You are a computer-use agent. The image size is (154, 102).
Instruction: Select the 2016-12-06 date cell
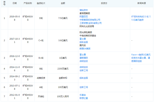pyautogui.click(x=15, y=58)
